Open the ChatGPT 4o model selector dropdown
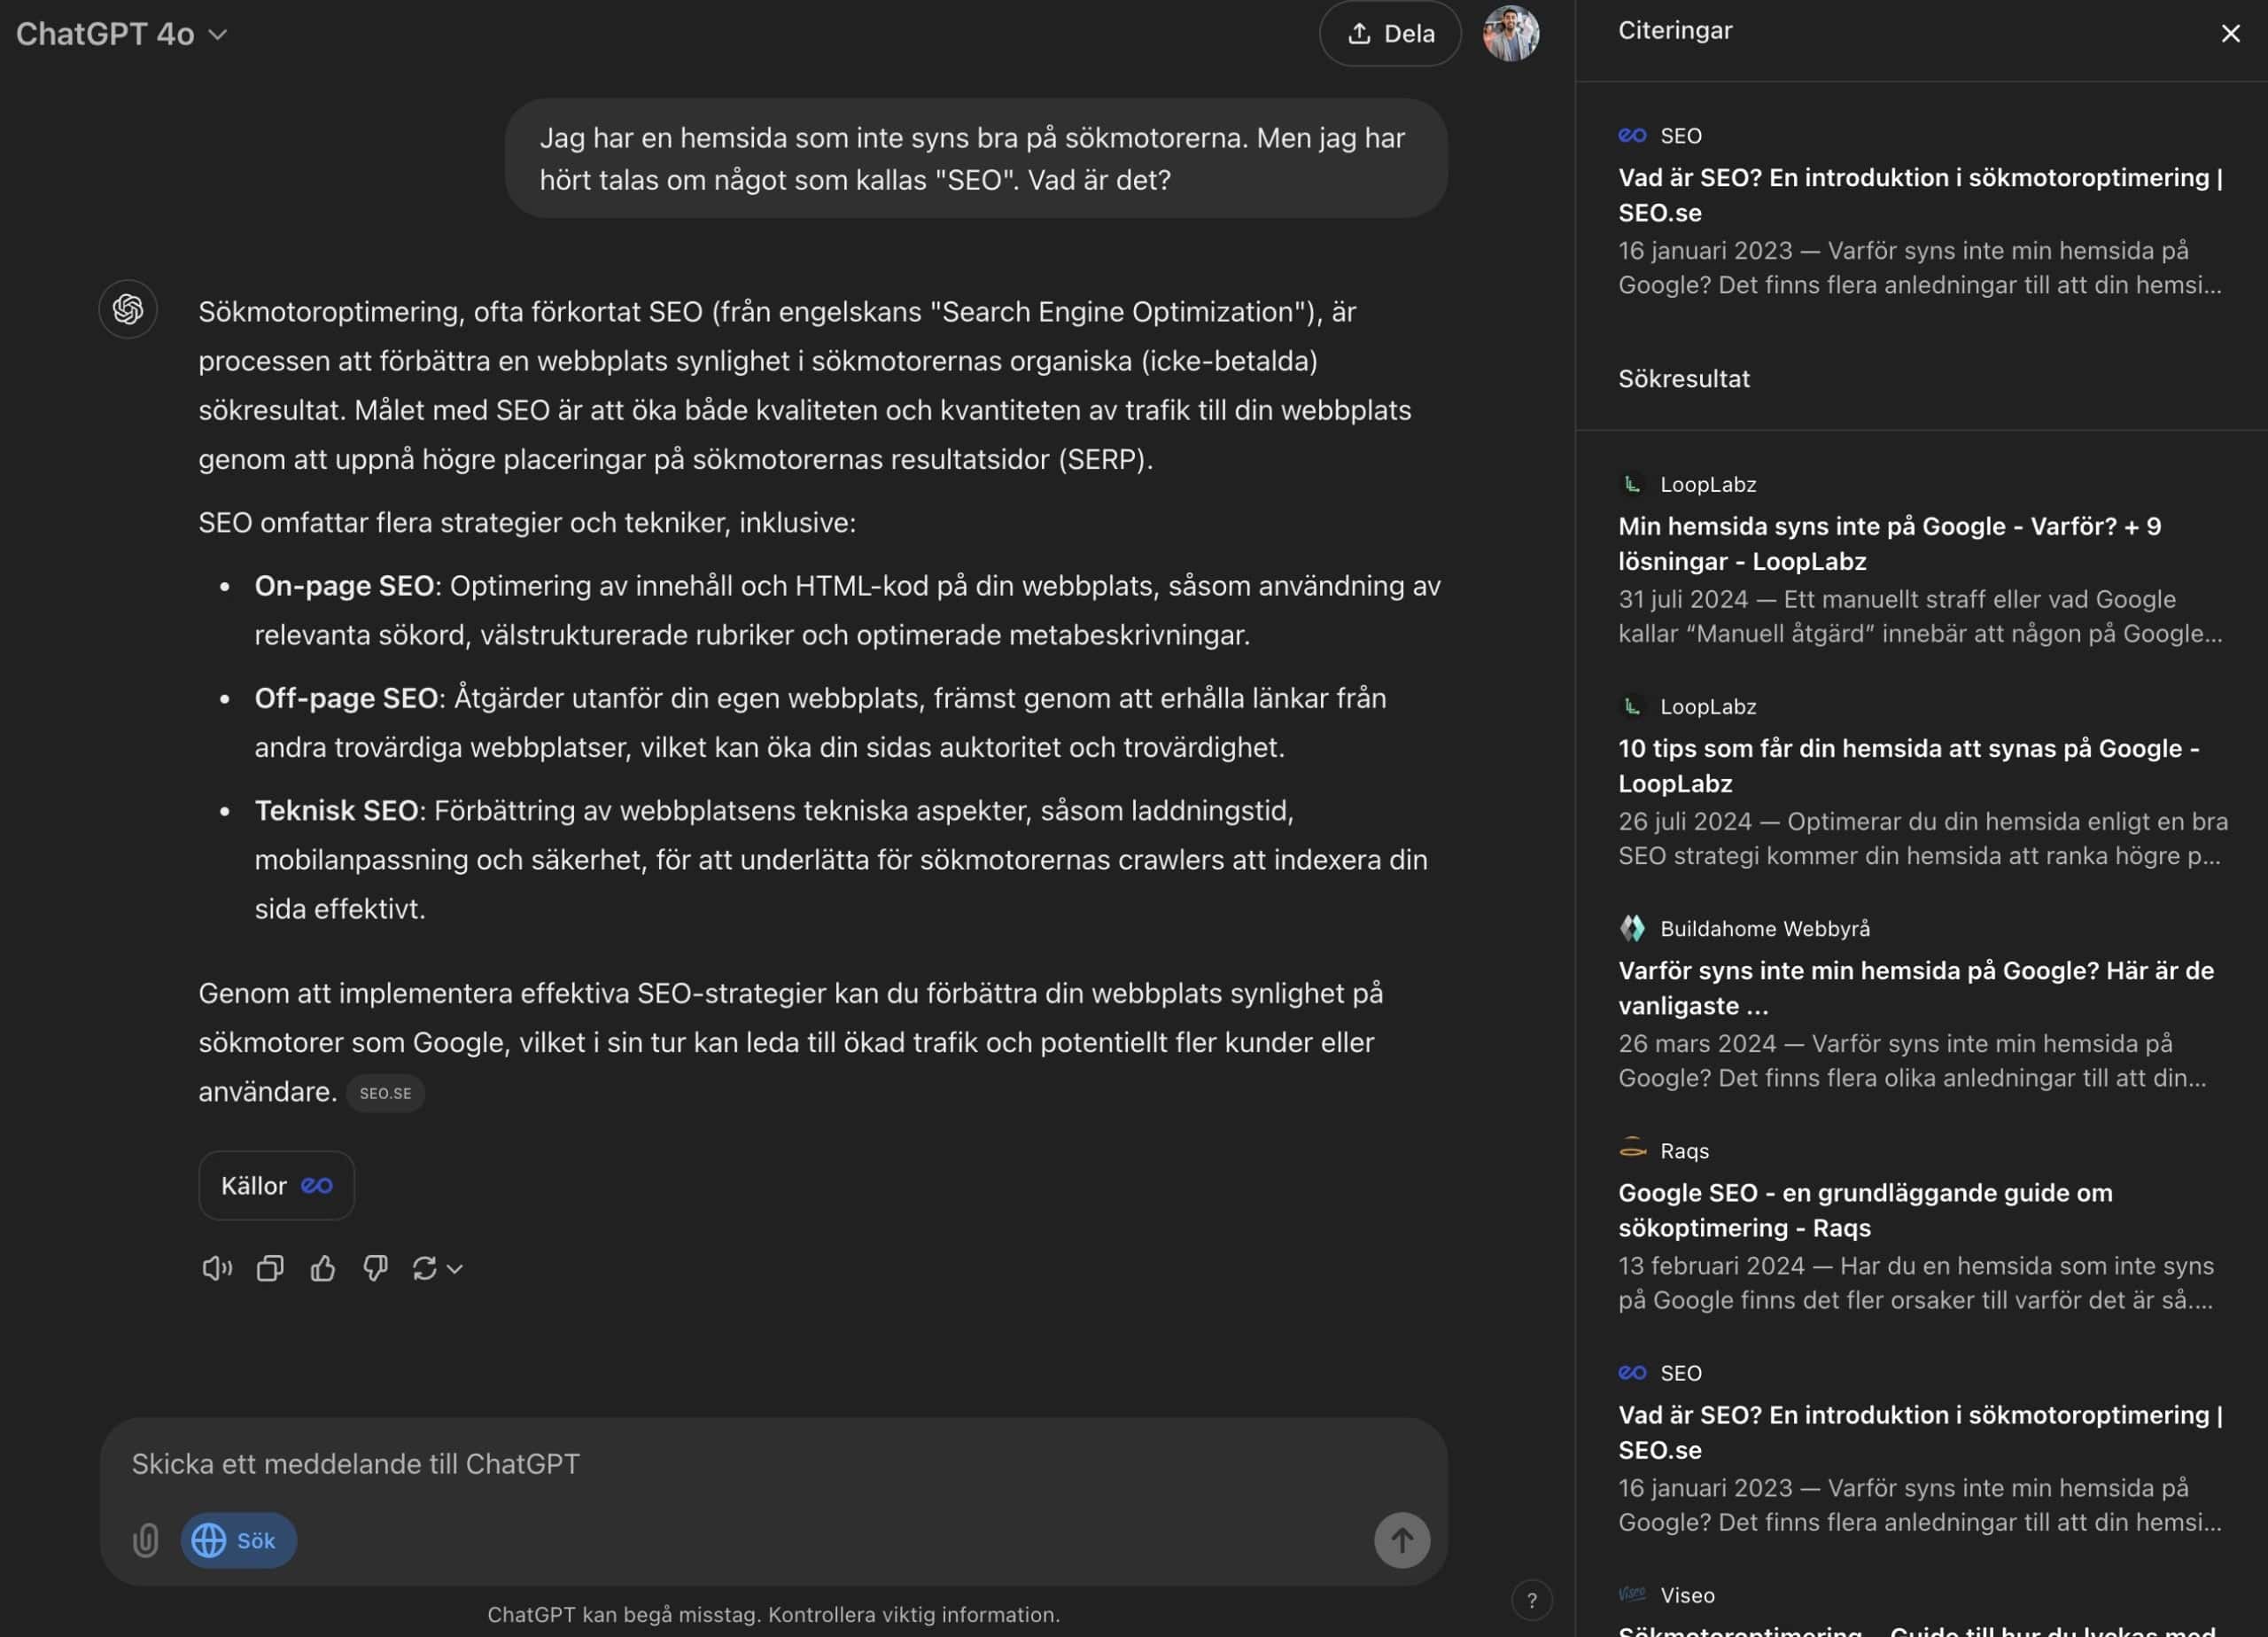 coord(121,34)
